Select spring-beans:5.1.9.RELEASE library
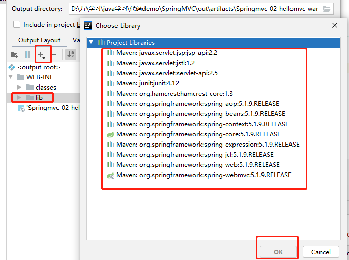The height and width of the screenshot is (260, 349). click(x=200, y=114)
